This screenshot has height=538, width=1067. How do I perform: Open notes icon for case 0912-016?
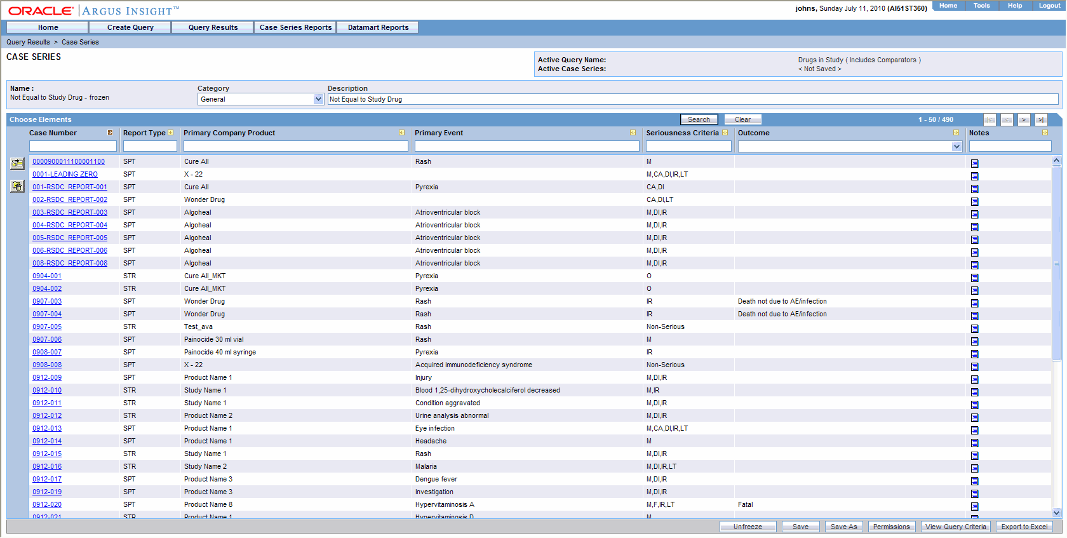975,468
